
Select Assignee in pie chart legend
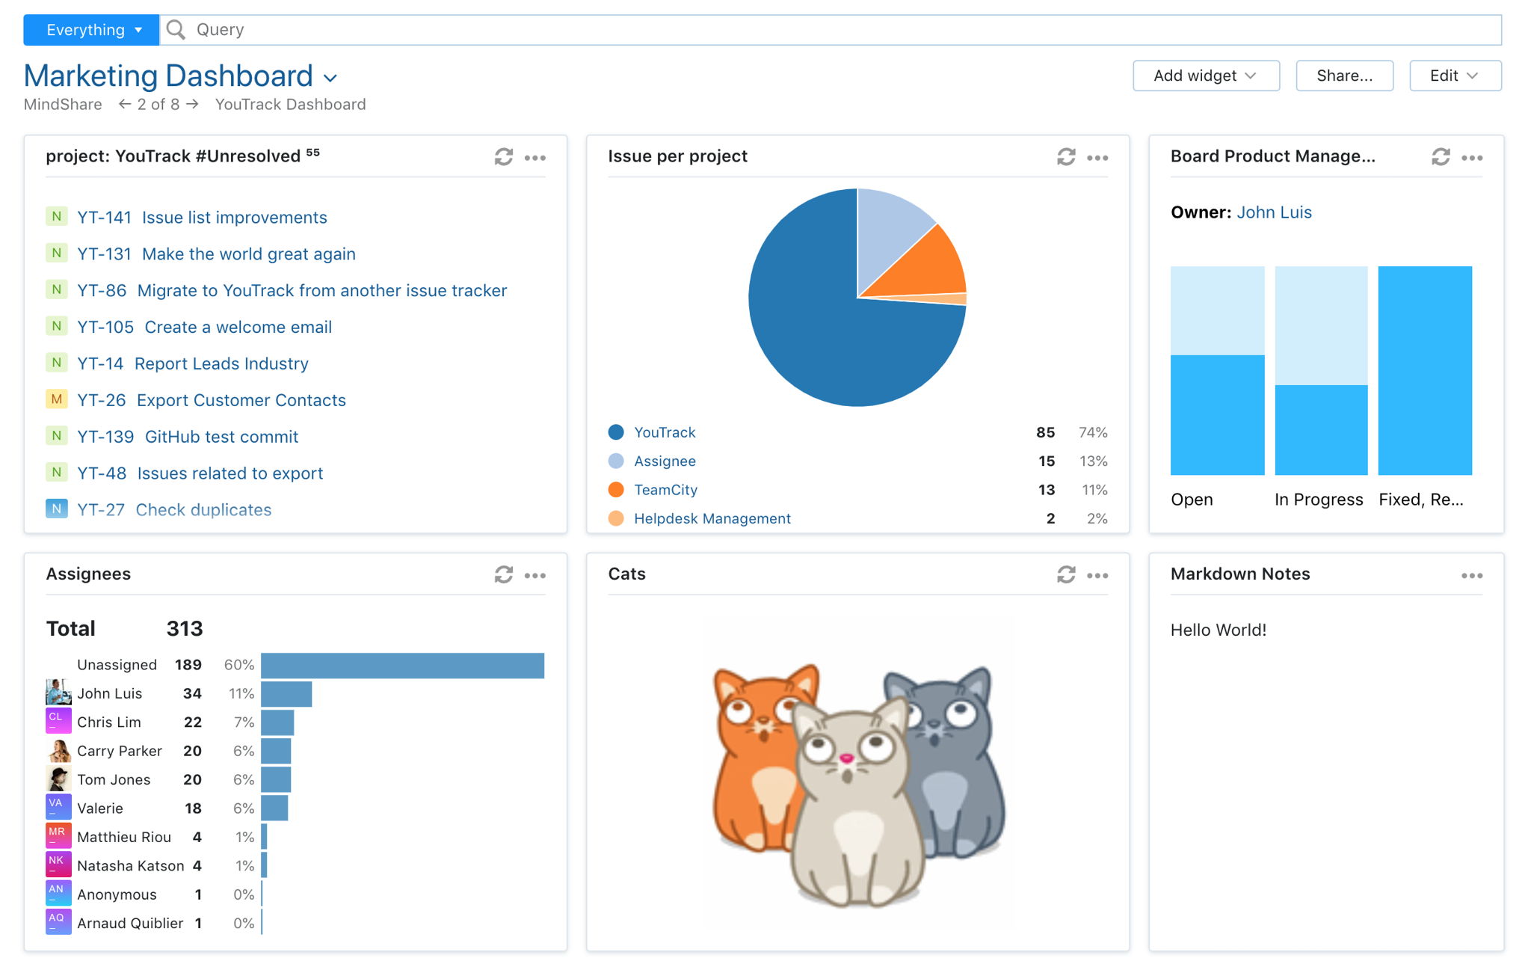pyautogui.click(x=665, y=461)
